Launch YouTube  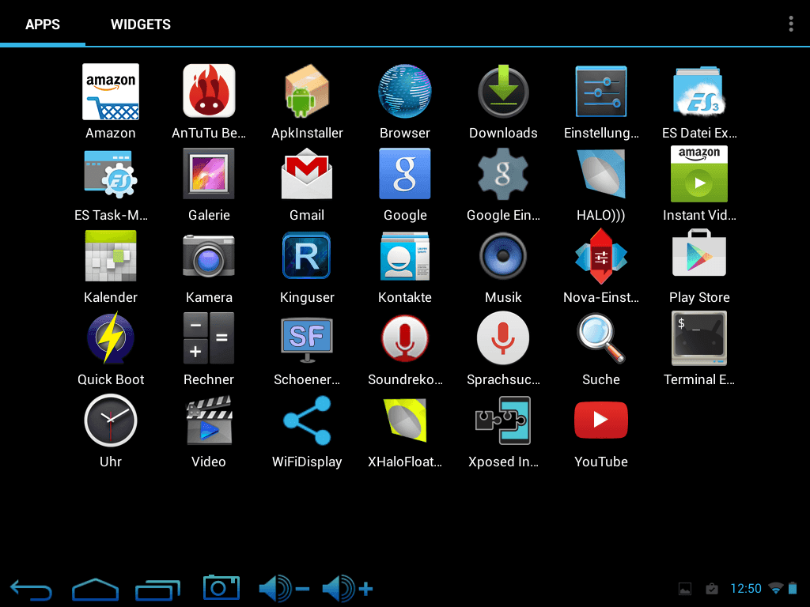601,420
